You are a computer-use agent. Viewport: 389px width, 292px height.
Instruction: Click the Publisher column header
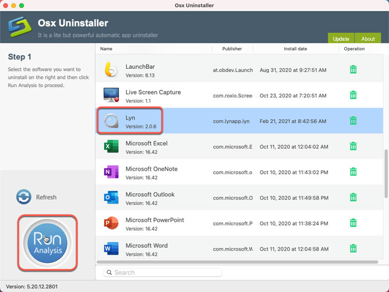pyautogui.click(x=232, y=49)
